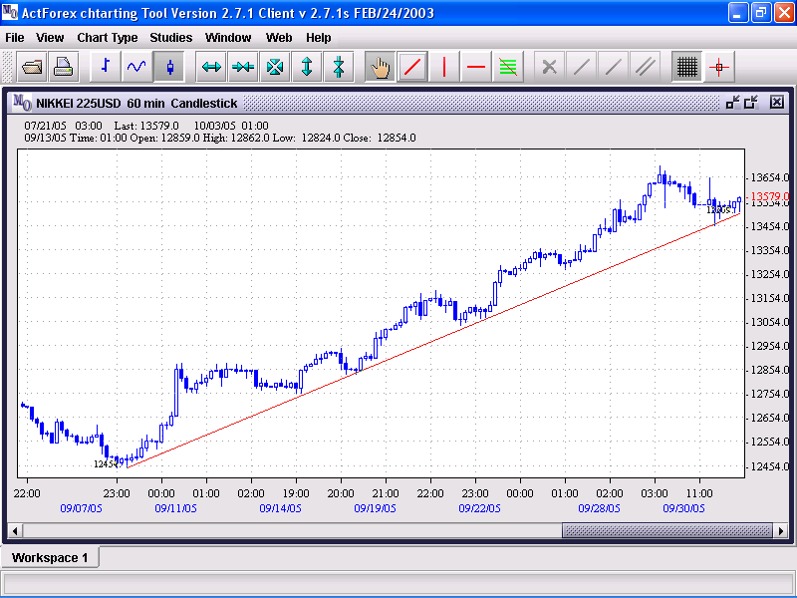Screen dimensions: 797x598
Task: Toggle the chart grid display
Action: (686, 68)
